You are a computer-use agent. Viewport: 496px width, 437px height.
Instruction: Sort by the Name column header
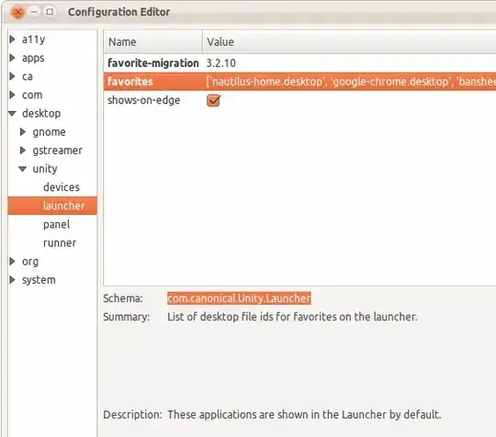[152, 41]
